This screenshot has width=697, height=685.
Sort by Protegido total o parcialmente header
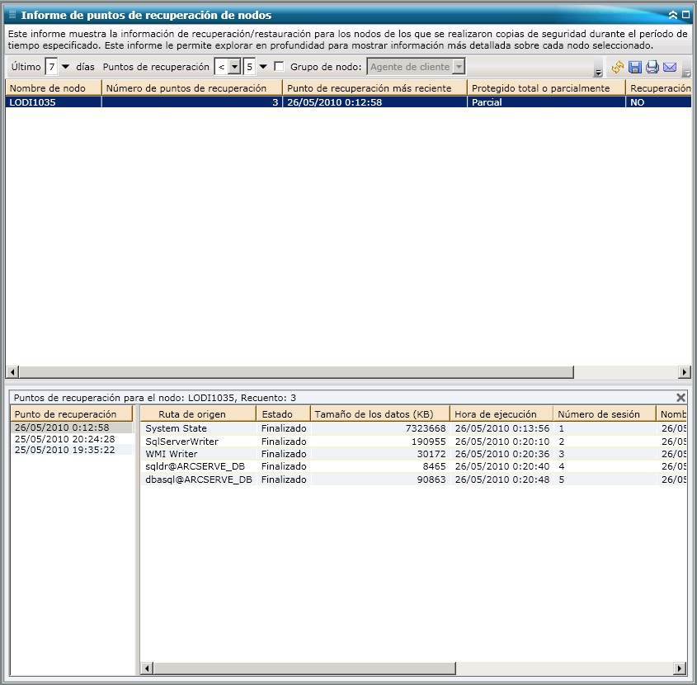546,88
